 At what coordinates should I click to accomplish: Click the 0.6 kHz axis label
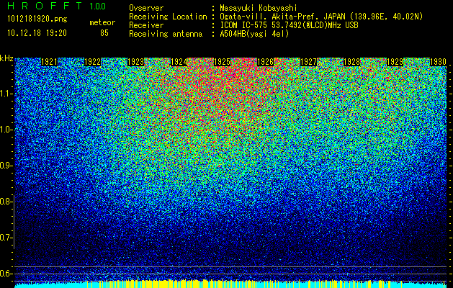(x=6, y=274)
